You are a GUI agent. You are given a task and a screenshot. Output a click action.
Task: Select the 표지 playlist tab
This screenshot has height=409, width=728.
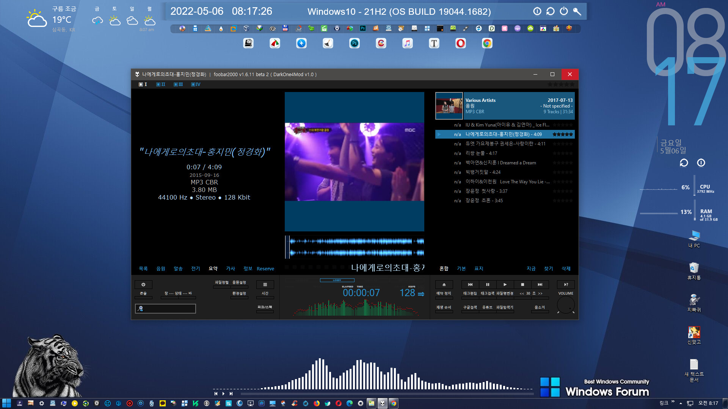coord(479,269)
